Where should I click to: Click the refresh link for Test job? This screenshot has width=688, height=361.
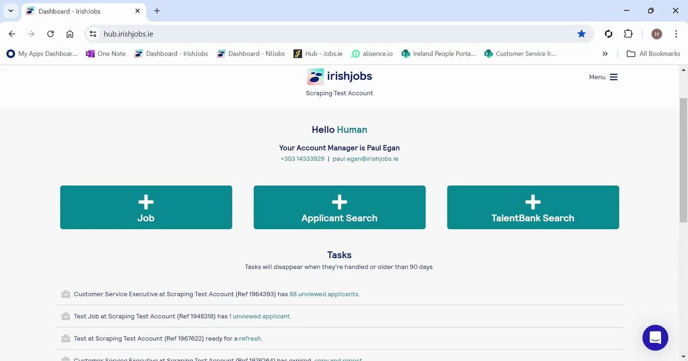pos(250,338)
